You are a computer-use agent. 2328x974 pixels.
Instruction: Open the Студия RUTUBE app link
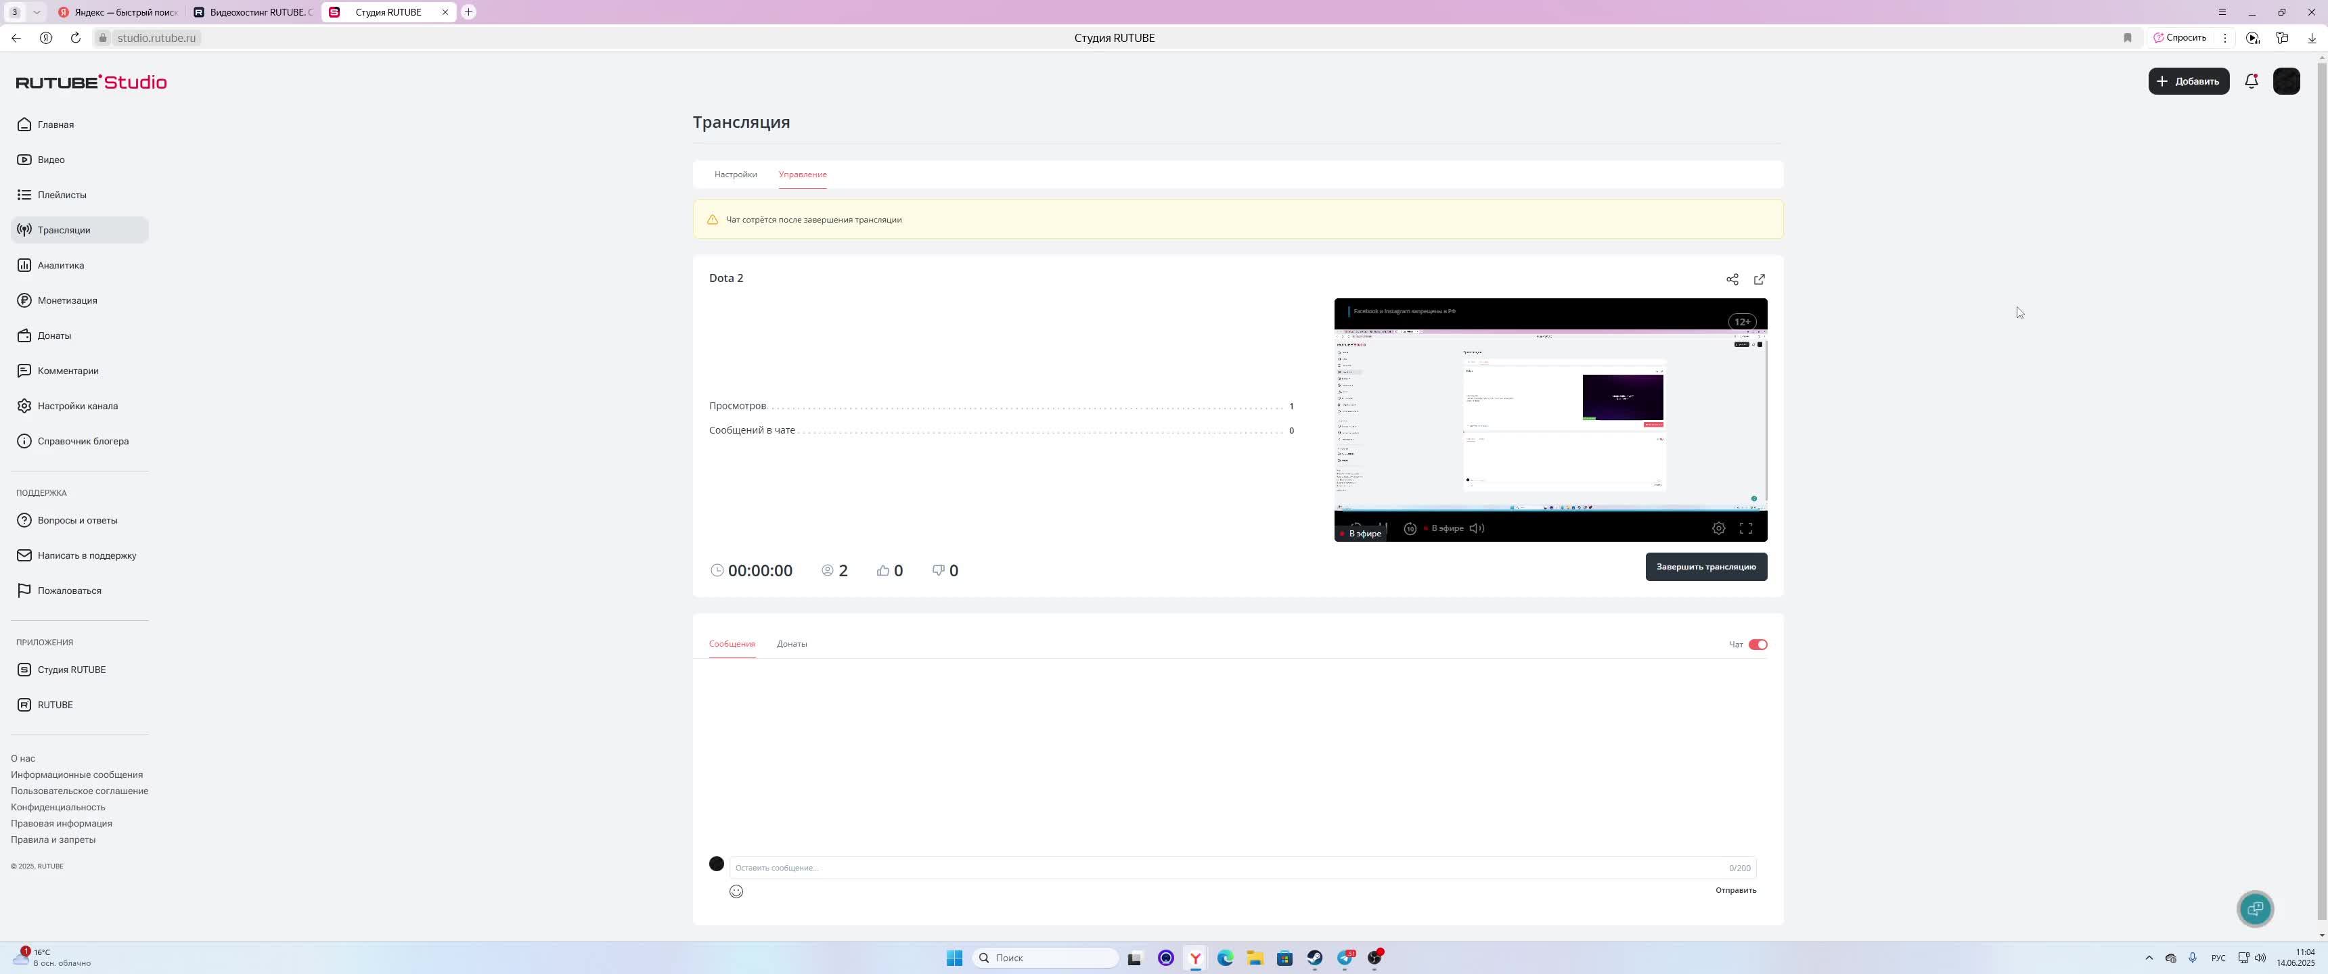tap(80, 670)
